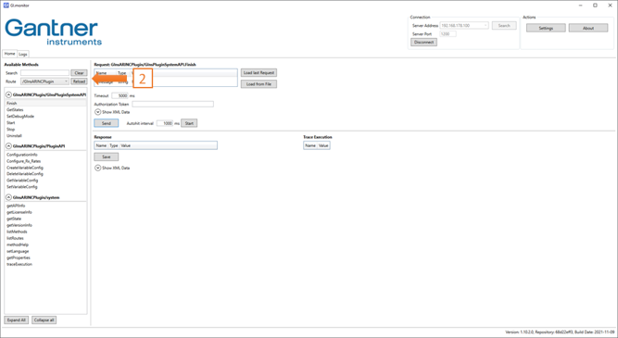Image resolution: width=618 pixels, height=338 pixels.
Task: Select the SetDebugMode method
Action: coord(20,116)
